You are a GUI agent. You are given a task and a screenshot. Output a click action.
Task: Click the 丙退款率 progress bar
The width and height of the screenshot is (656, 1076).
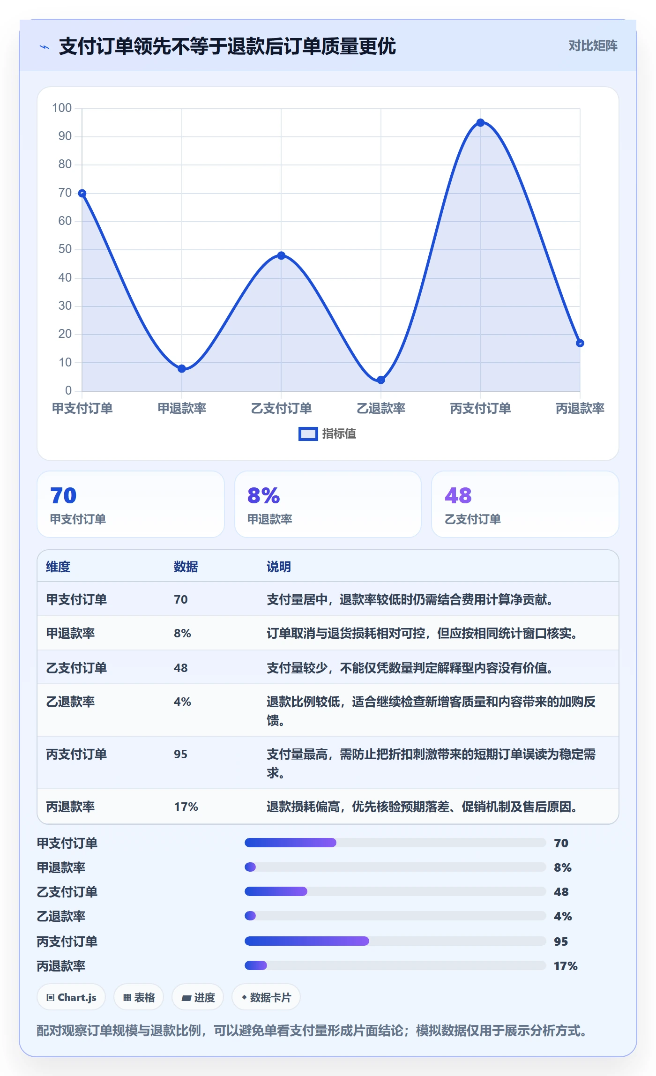click(395, 965)
